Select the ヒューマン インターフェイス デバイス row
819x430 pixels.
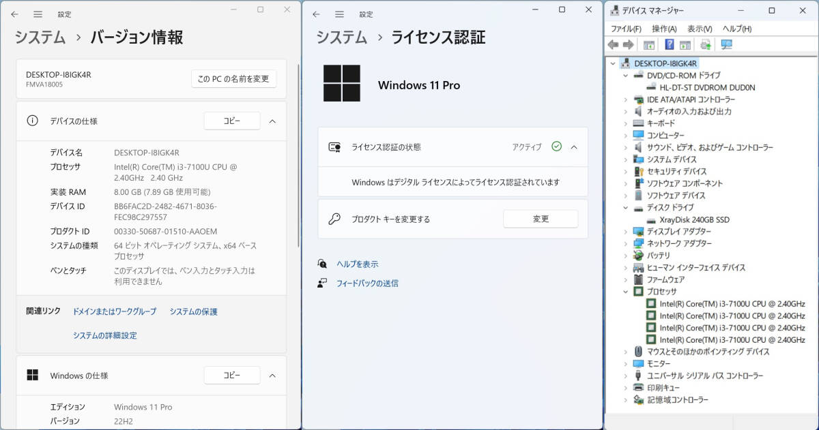click(695, 268)
